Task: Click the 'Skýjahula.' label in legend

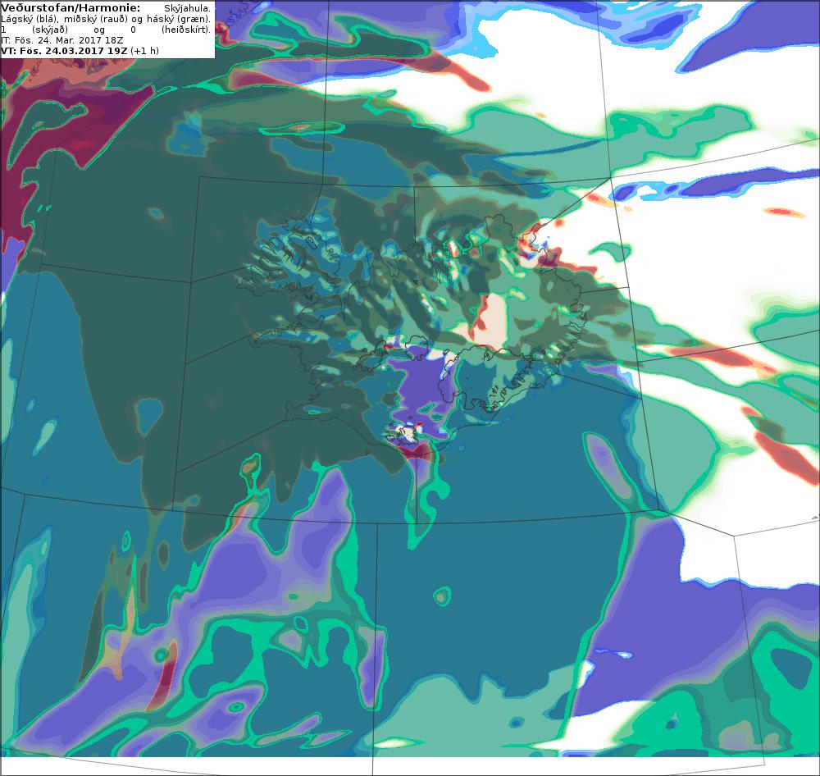Action: coord(187,8)
